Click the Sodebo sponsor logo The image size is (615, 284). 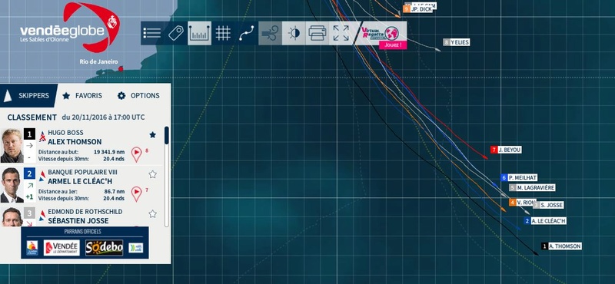pyautogui.click(x=105, y=248)
